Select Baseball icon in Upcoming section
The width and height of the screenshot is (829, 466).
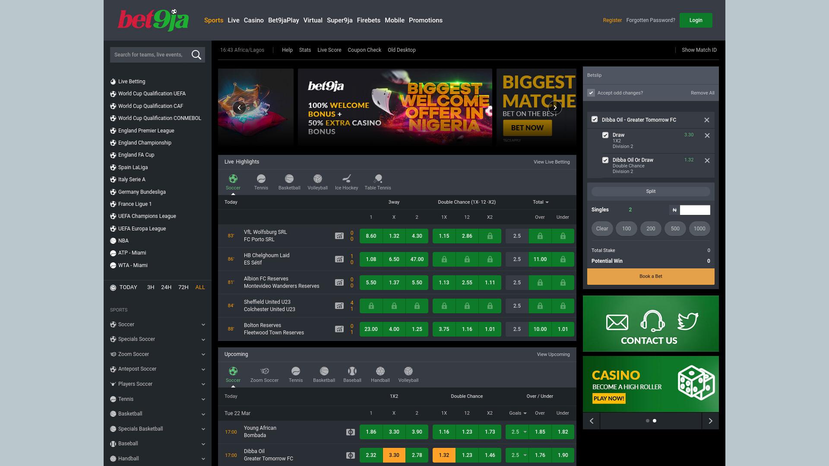(x=352, y=371)
